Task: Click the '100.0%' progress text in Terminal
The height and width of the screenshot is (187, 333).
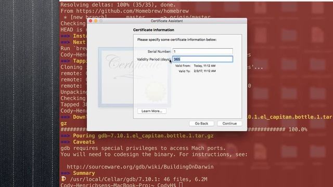Action: [x=298, y=129]
